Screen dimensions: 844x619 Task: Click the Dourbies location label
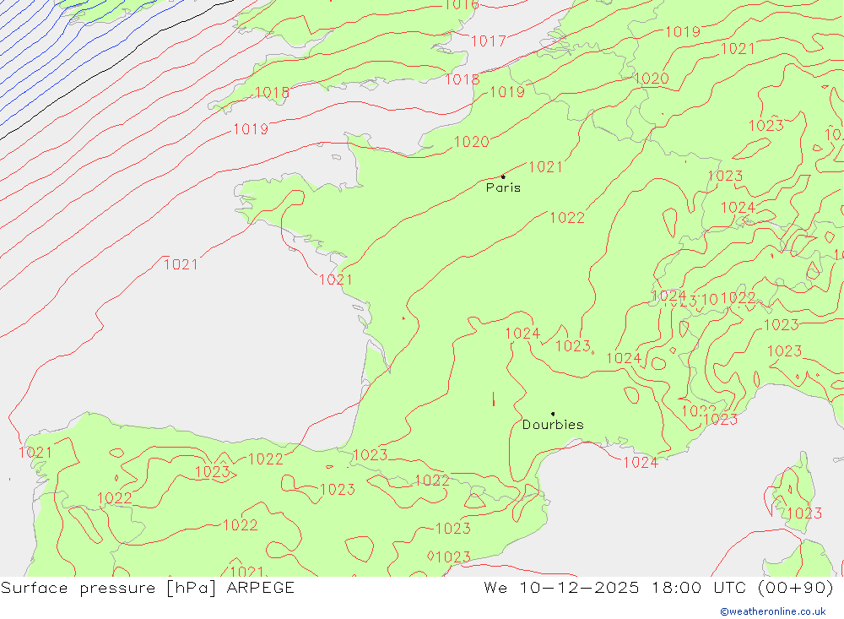point(553,425)
